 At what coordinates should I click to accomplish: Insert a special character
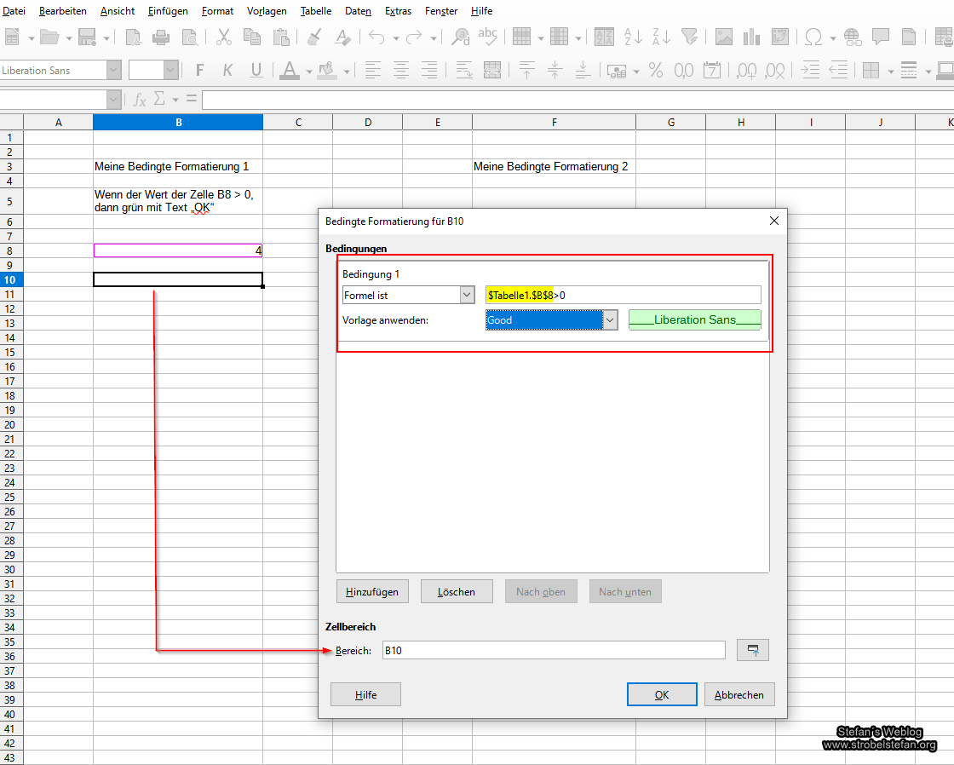[x=815, y=38]
